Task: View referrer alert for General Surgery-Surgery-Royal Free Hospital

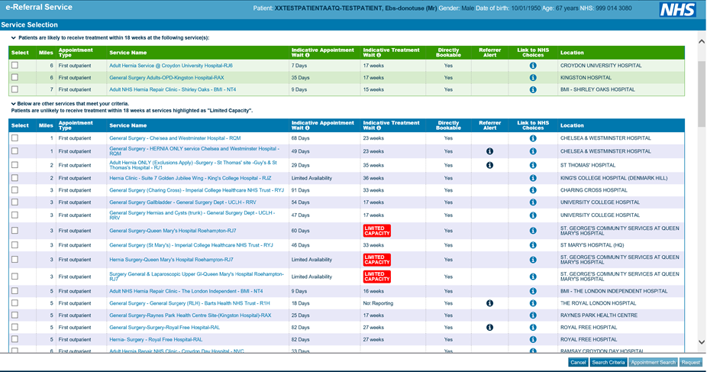Action: 489,328
